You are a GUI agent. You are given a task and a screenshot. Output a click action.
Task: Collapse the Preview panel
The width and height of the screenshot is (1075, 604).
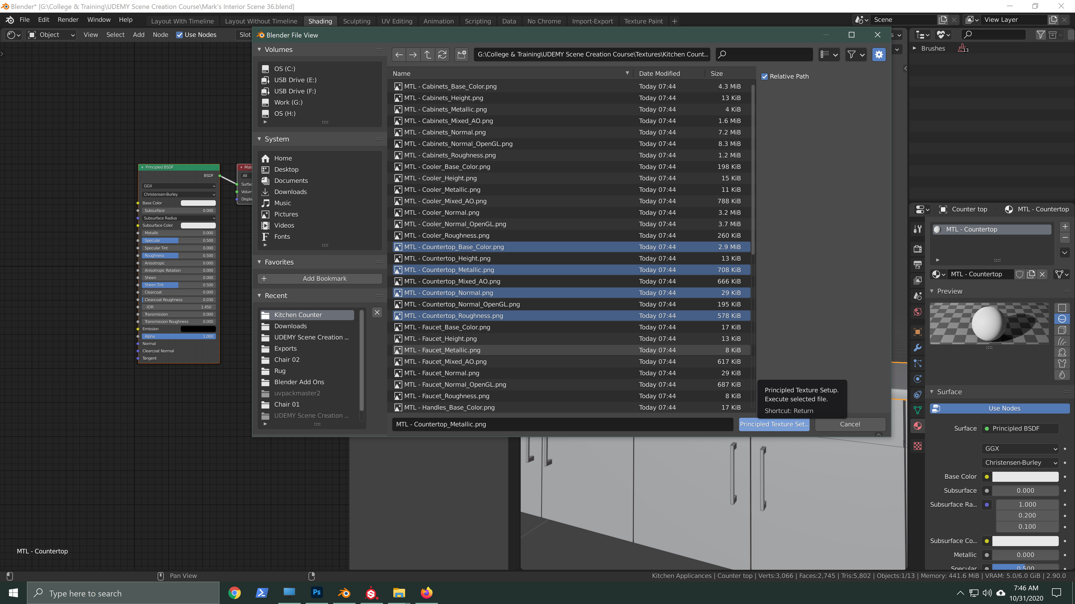coord(932,291)
